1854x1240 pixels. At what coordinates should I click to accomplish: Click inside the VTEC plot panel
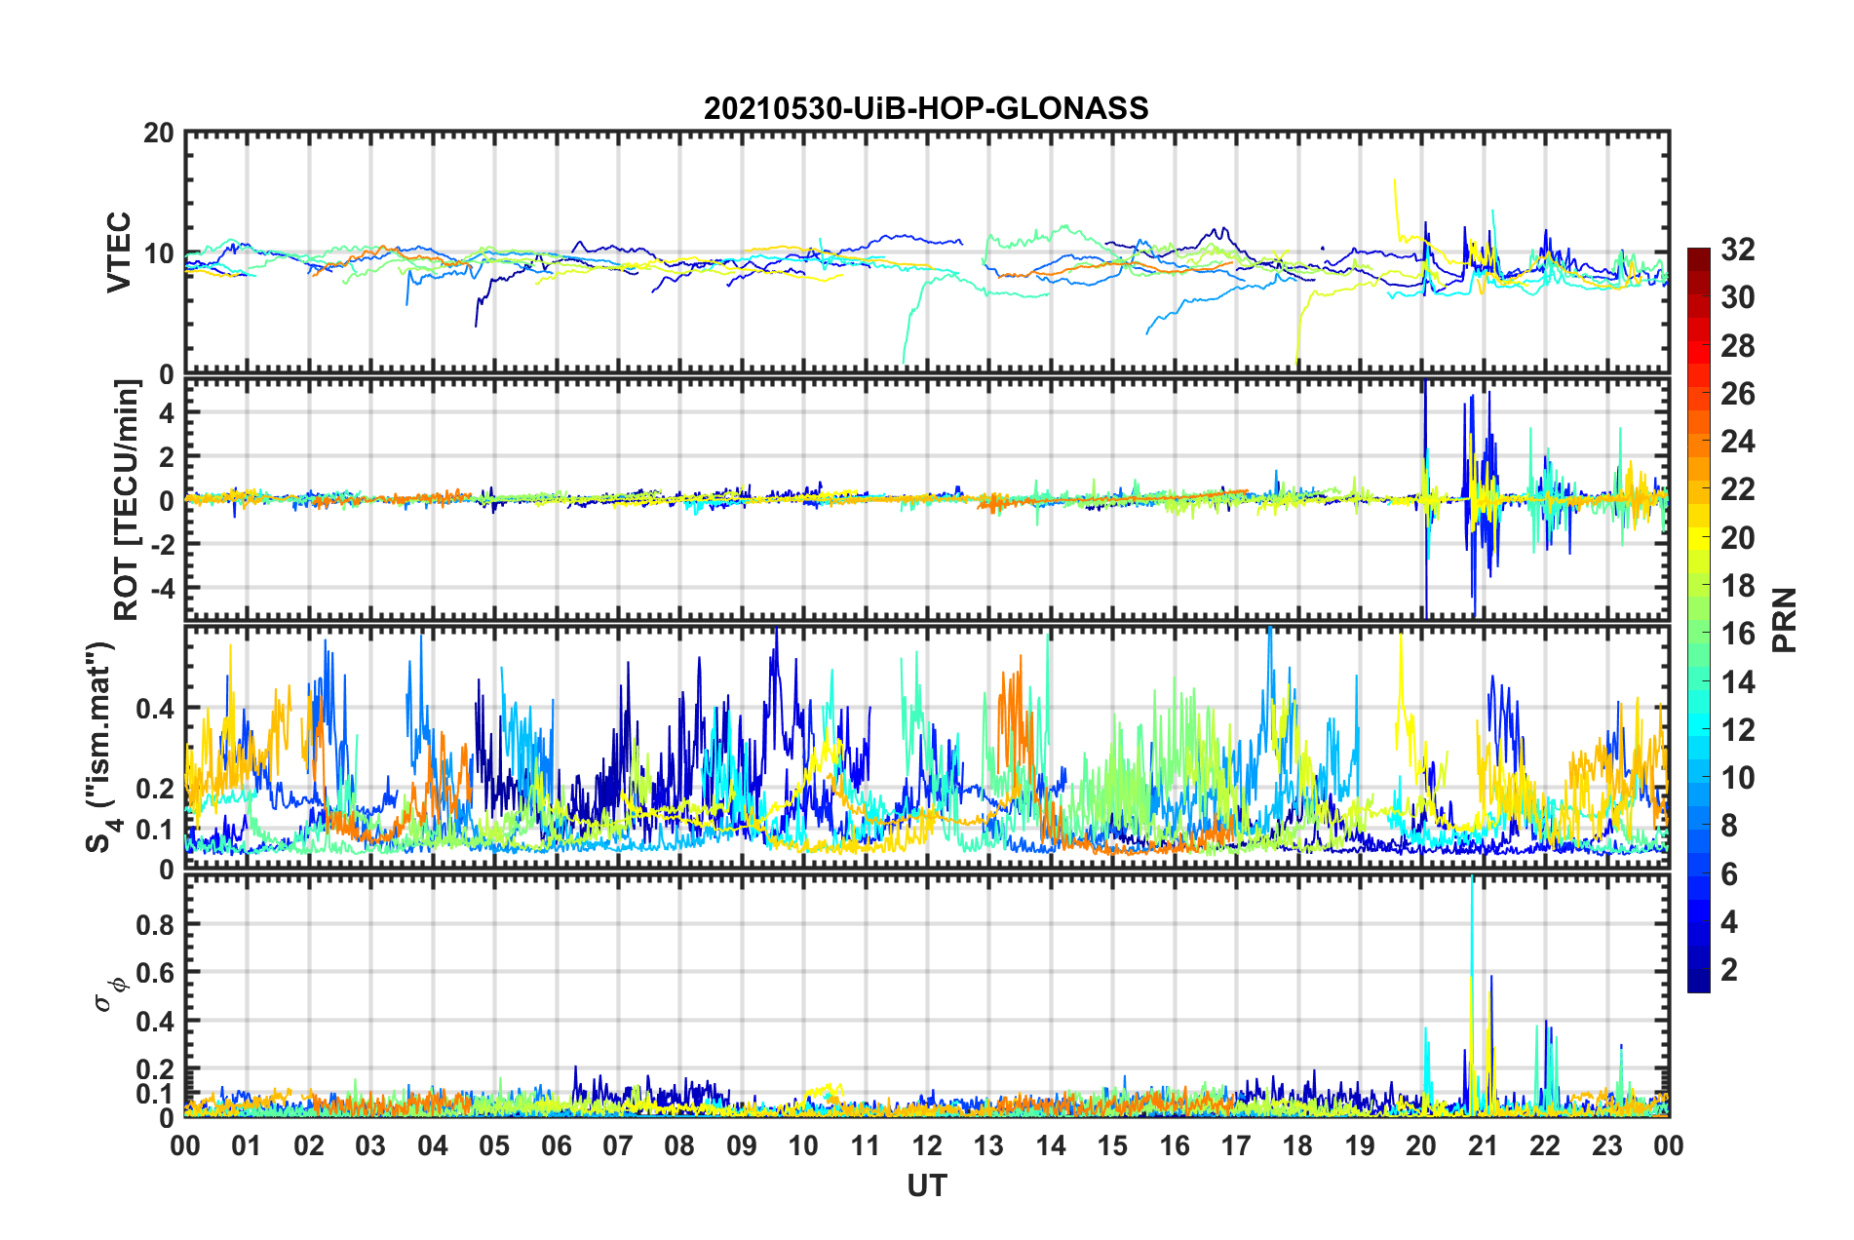927,252
